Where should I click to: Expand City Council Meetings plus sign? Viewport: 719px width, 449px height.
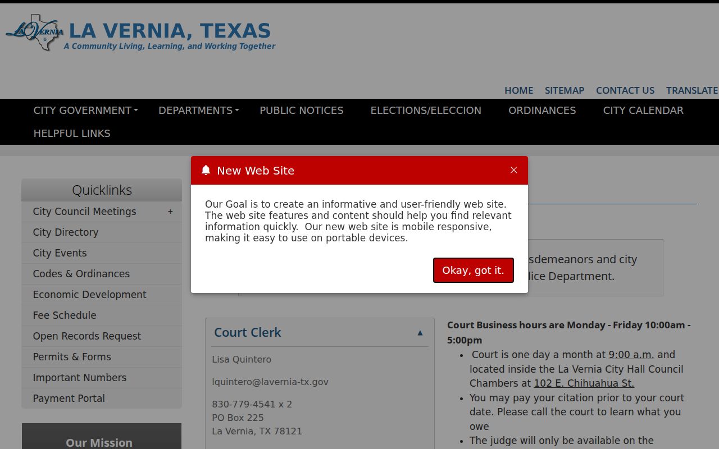[x=170, y=212]
